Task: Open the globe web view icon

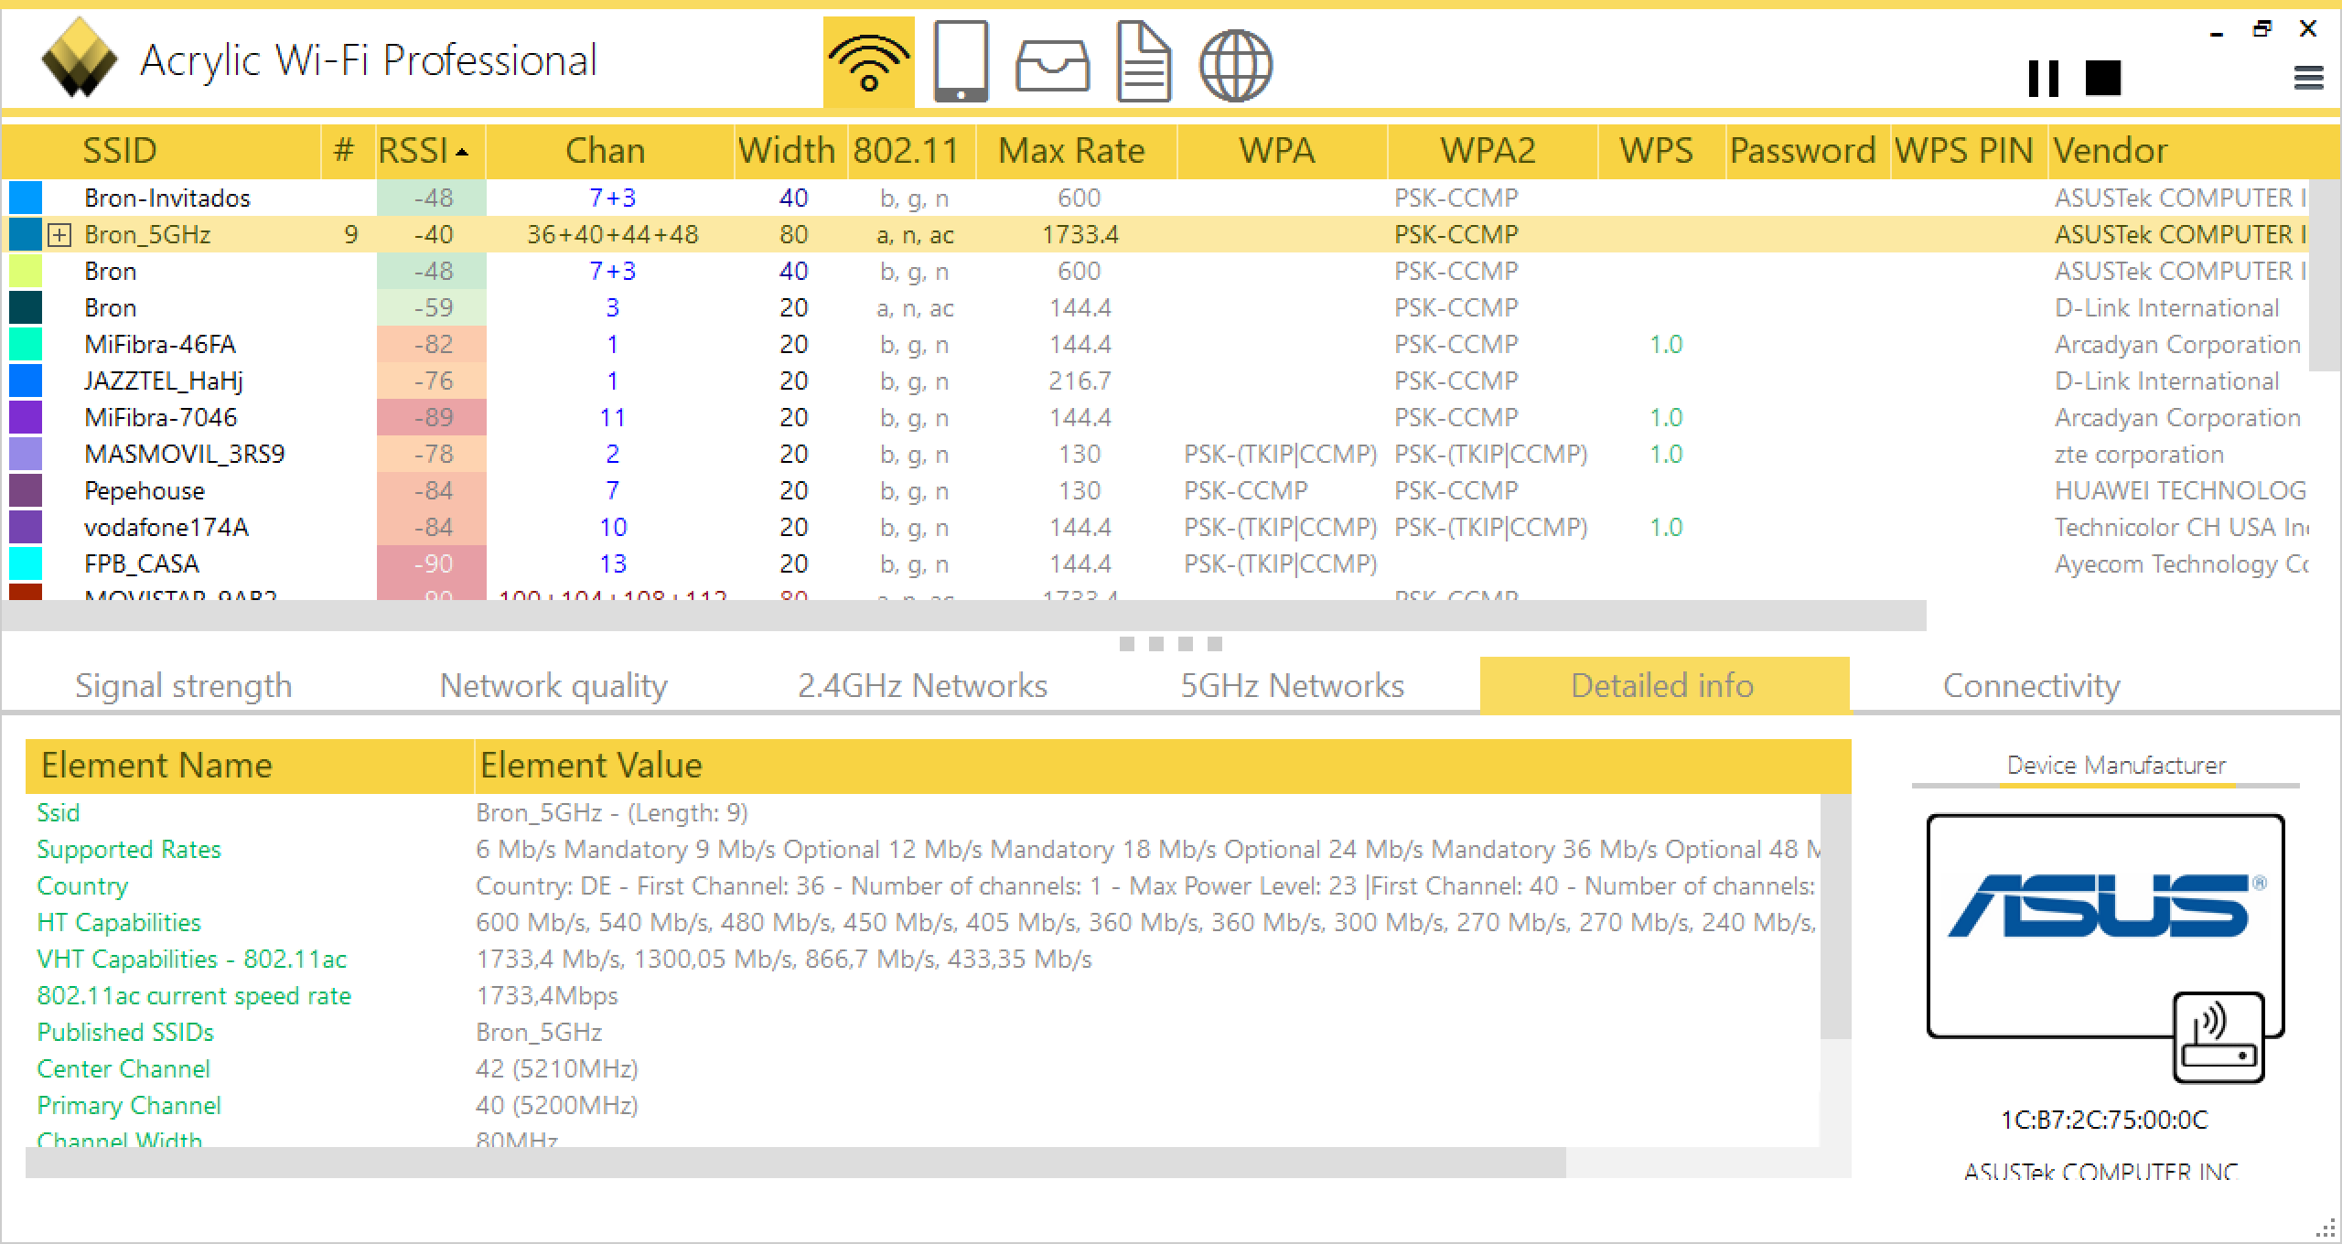Action: (1235, 64)
